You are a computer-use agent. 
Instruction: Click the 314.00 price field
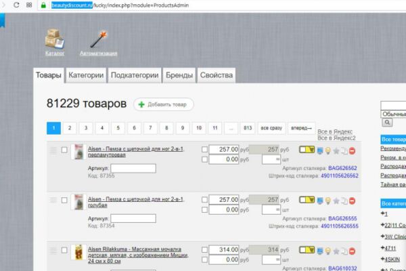click(224, 250)
